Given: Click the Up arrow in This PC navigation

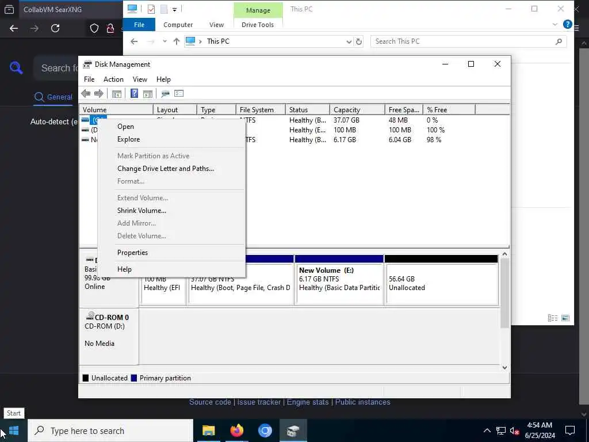Looking at the screenshot, I should (176, 41).
